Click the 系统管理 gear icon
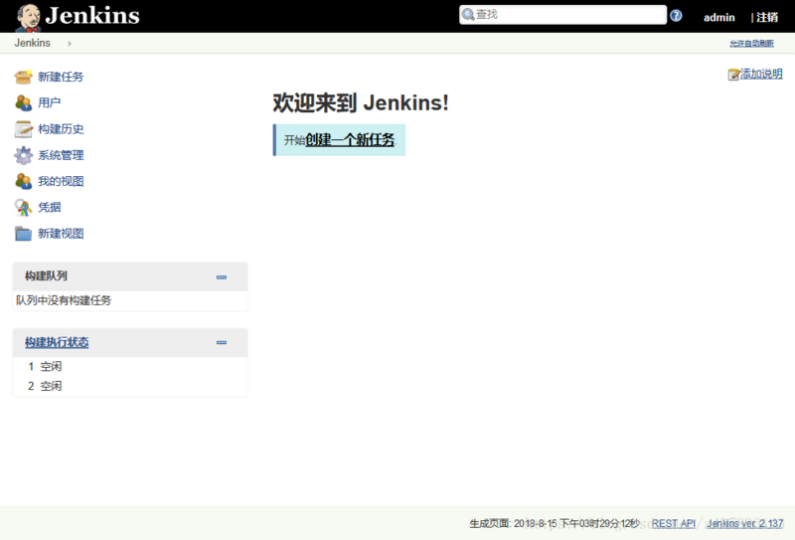Viewport: 795px width, 540px height. [23, 155]
